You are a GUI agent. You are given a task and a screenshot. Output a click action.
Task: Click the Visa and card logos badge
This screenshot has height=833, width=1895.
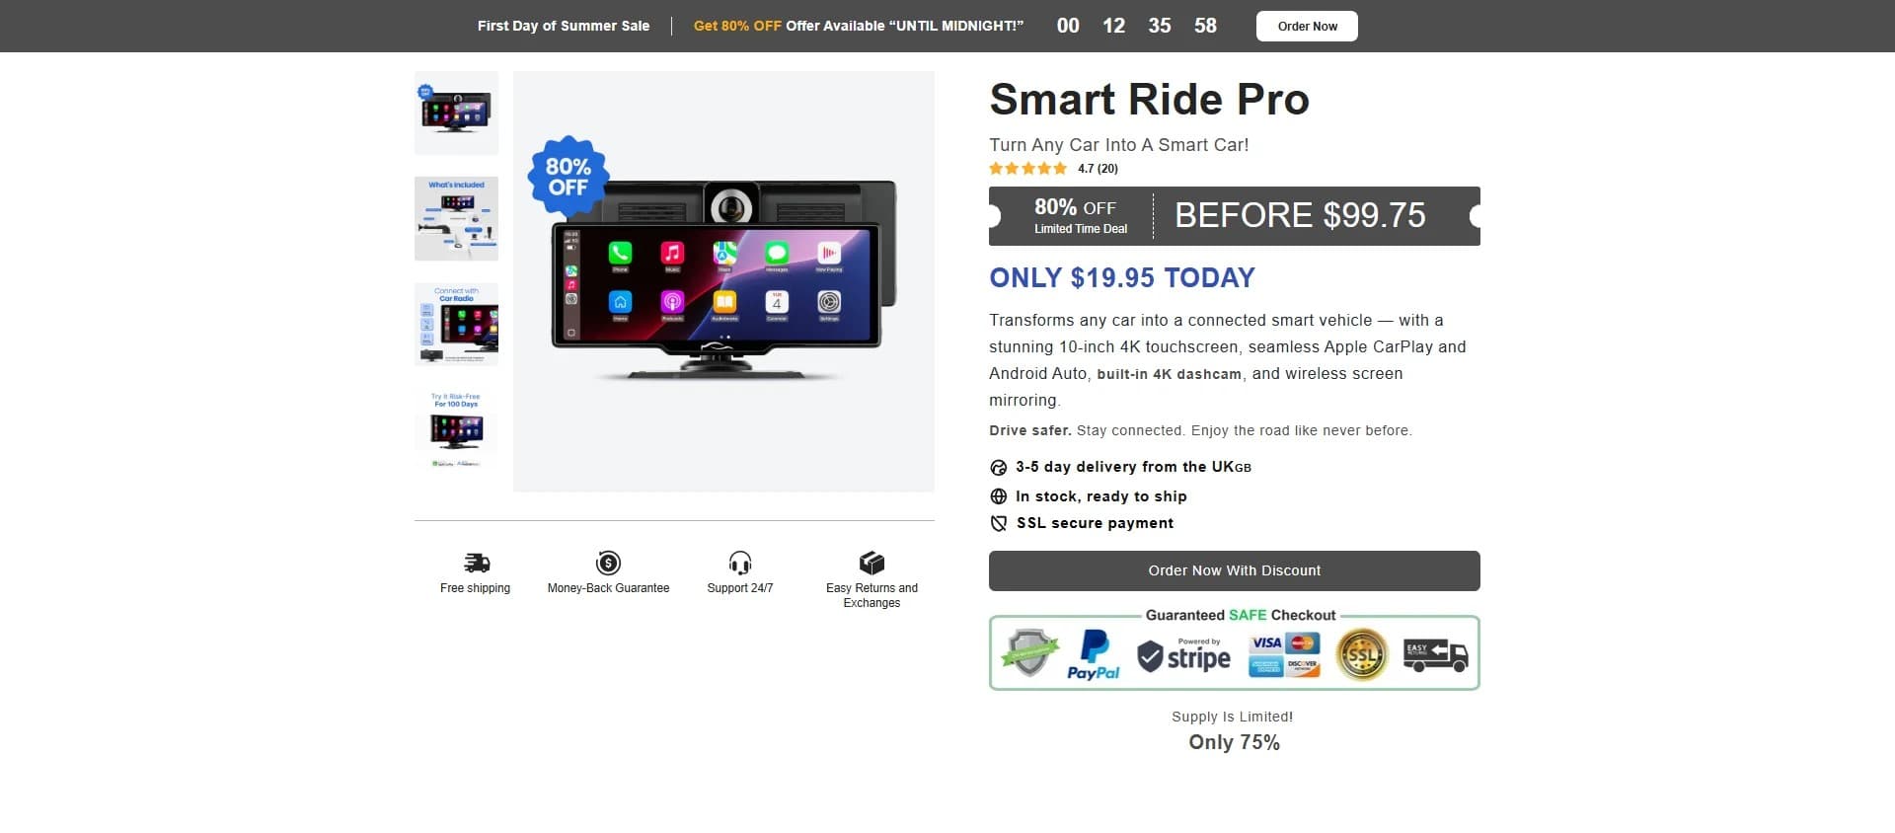click(x=1284, y=654)
